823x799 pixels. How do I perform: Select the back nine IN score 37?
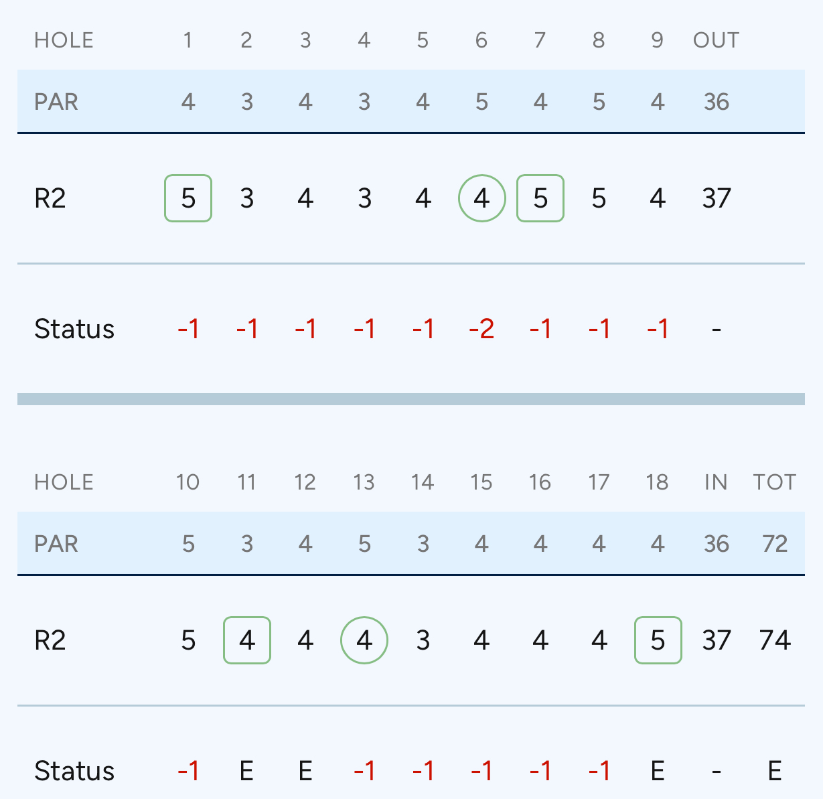pyautogui.click(x=717, y=640)
